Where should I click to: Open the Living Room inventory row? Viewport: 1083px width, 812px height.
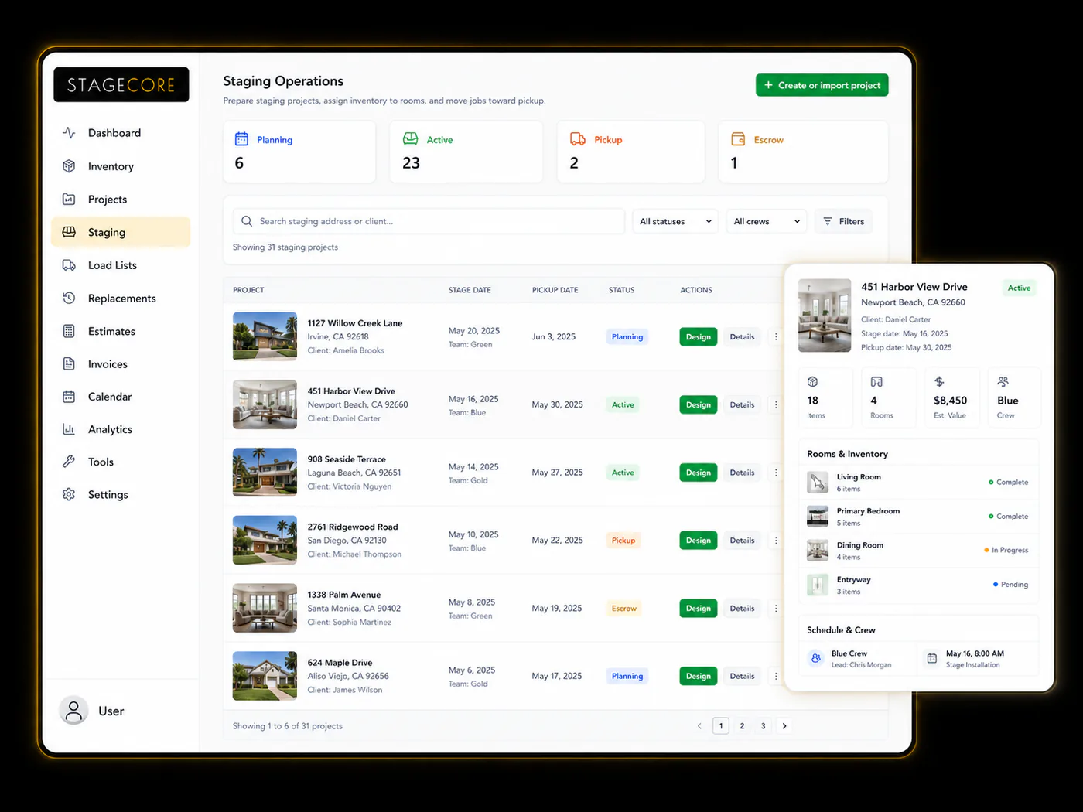point(918,483)
